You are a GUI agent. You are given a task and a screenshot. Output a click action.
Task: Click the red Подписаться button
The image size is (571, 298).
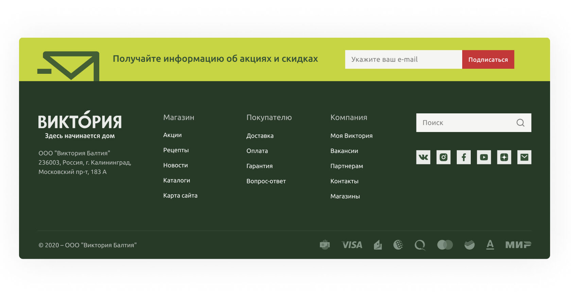488,59
